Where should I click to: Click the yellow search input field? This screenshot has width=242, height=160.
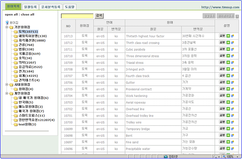tap(77, 16)
